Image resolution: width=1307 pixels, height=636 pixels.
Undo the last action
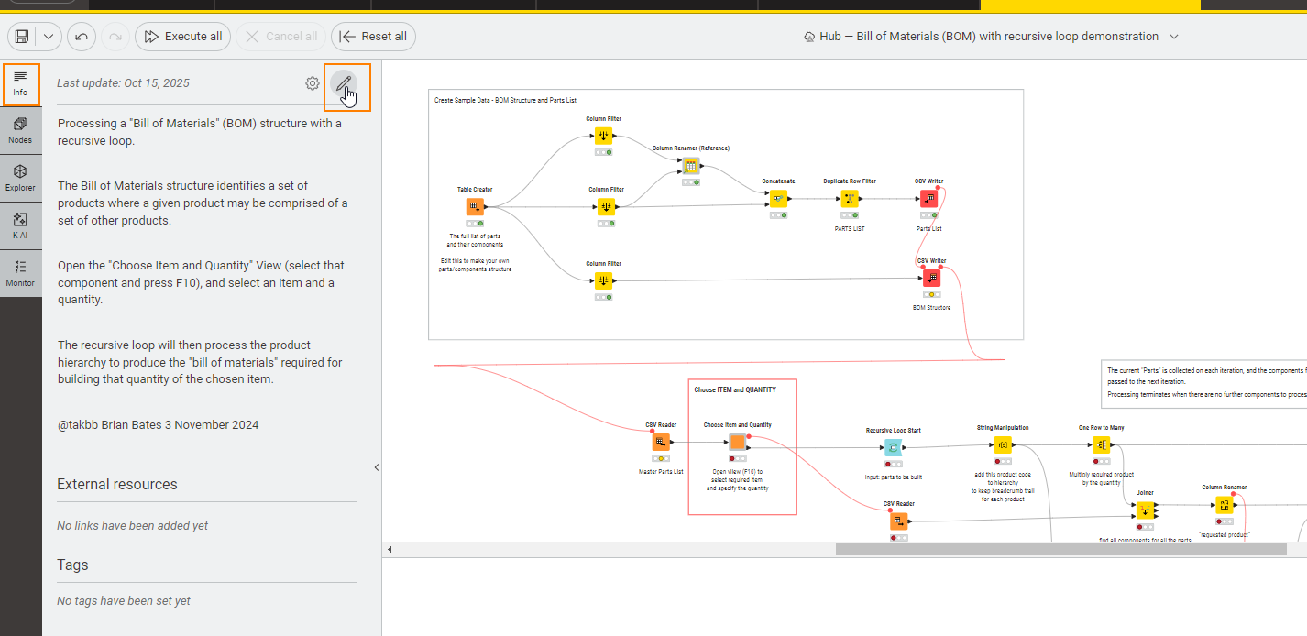(82, 37)
